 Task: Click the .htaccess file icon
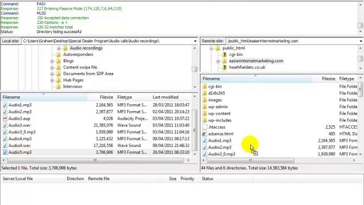[205, 127]
